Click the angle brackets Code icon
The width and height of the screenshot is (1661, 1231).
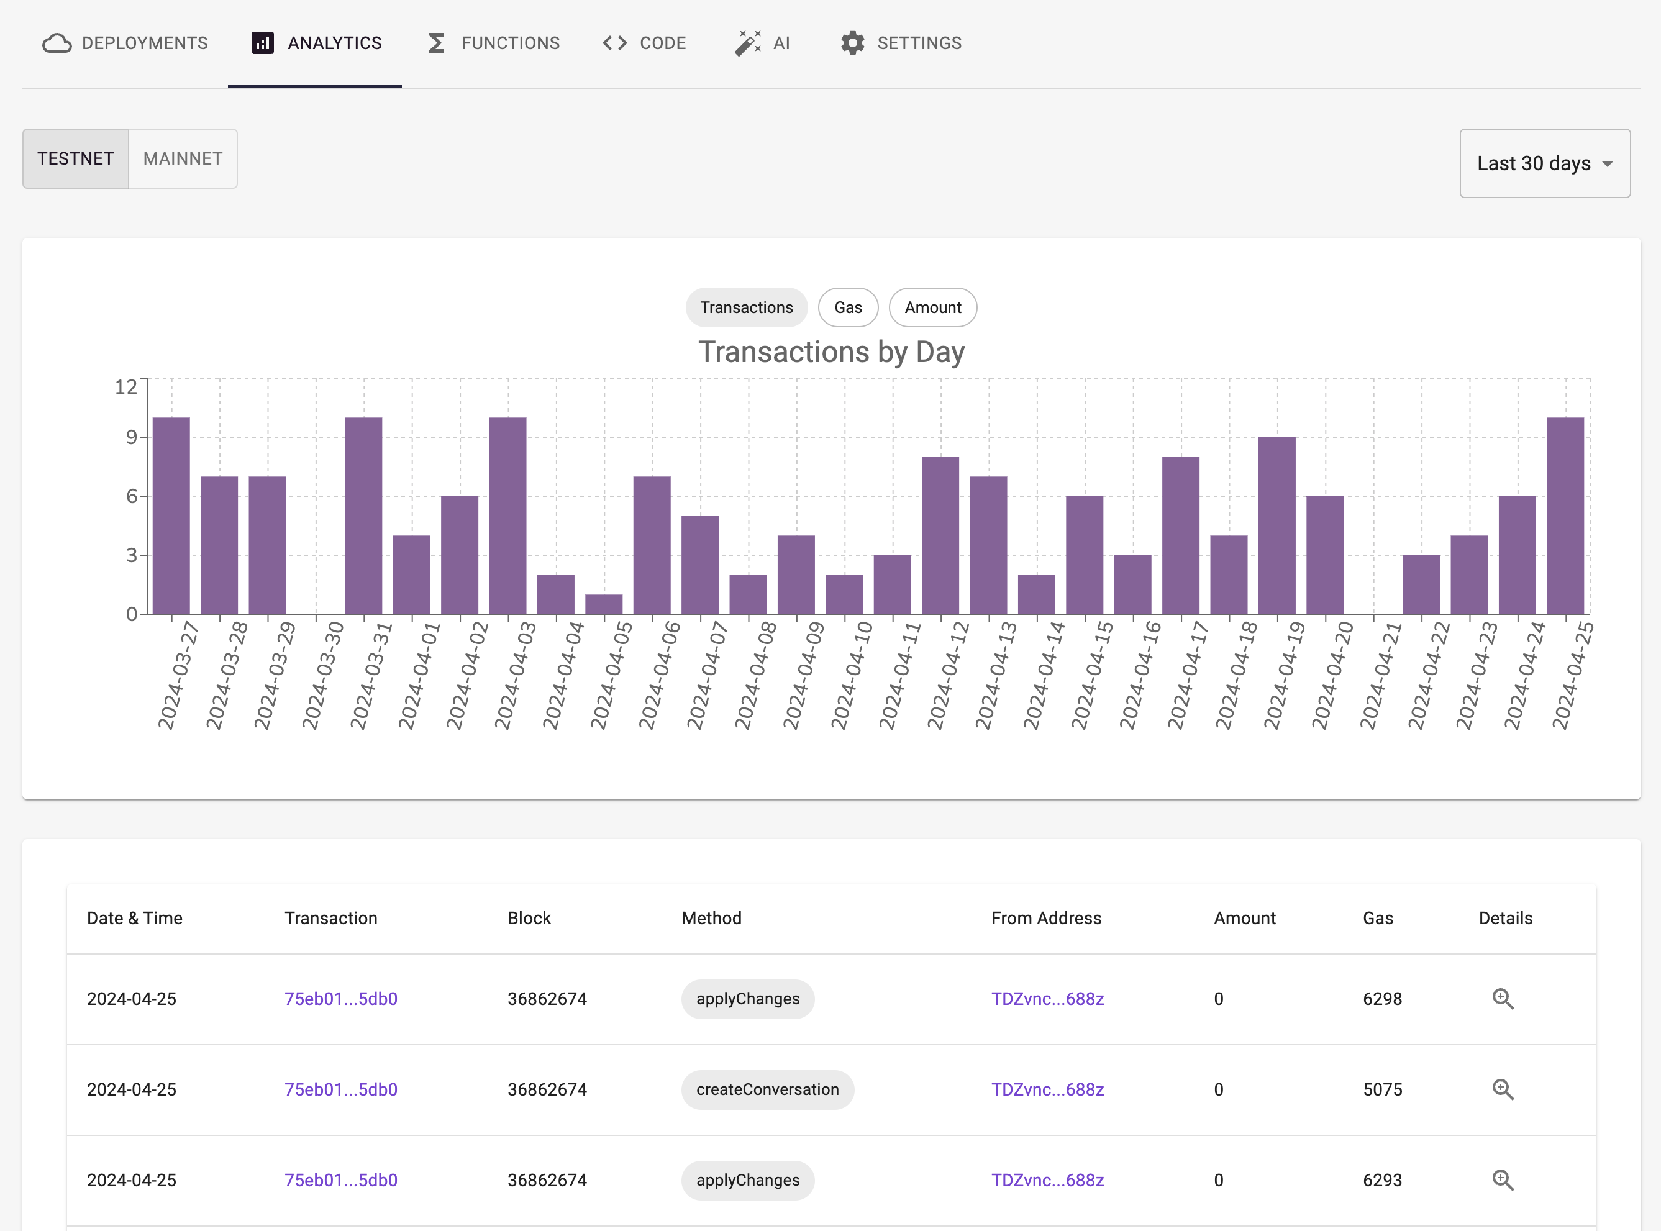pos(615,43)
